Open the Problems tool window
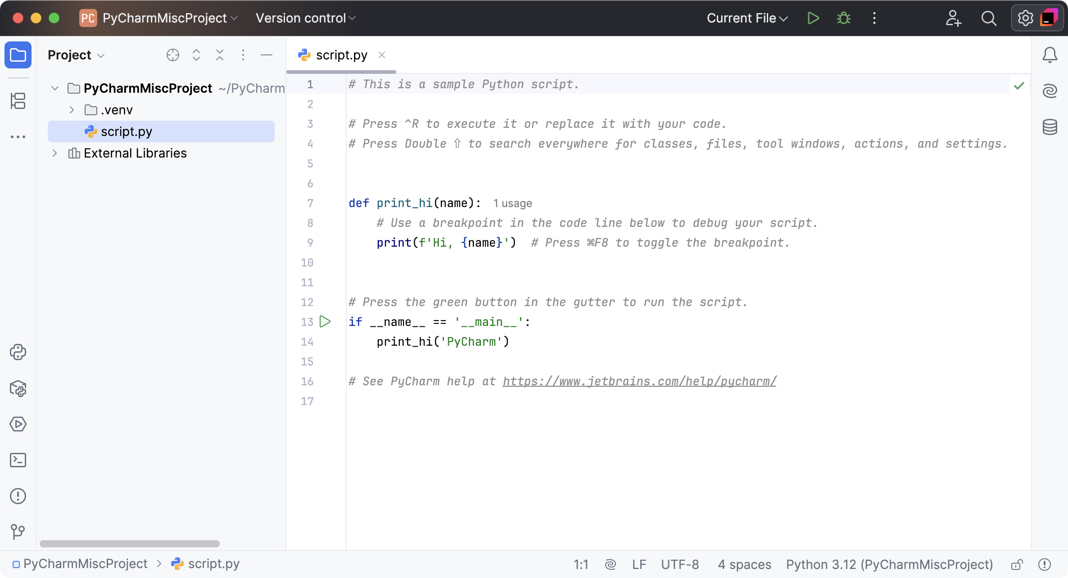1068x578 pixels. tap(18, 496)
